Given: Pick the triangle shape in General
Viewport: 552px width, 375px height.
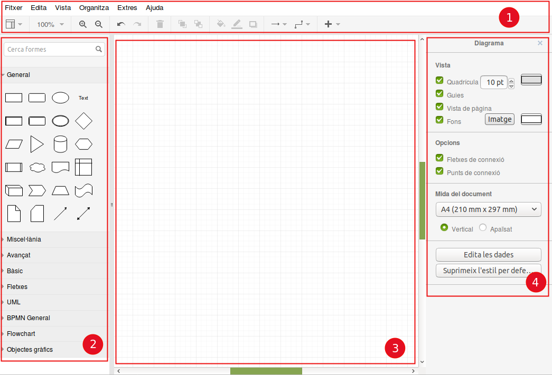Looking at the screenshot, I should coord(37,144).
